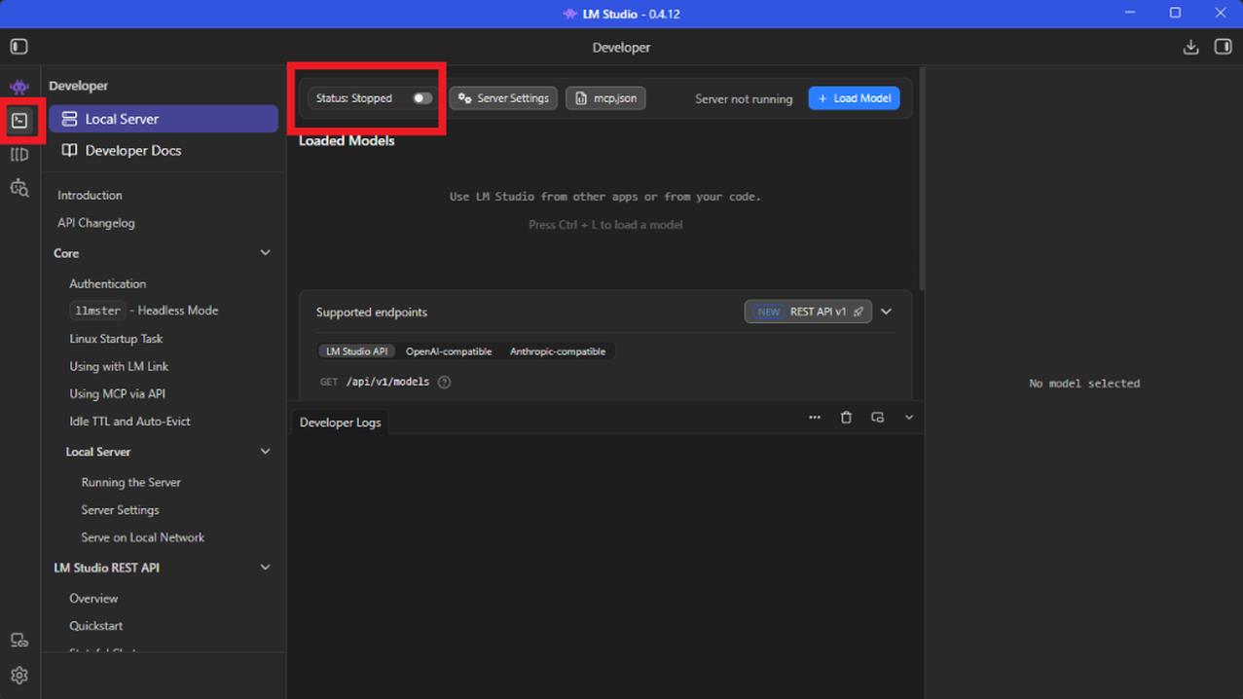
Task: Toggle the right sidebar panel icon
Action: pyautogui.click(x=1224, y=47)
